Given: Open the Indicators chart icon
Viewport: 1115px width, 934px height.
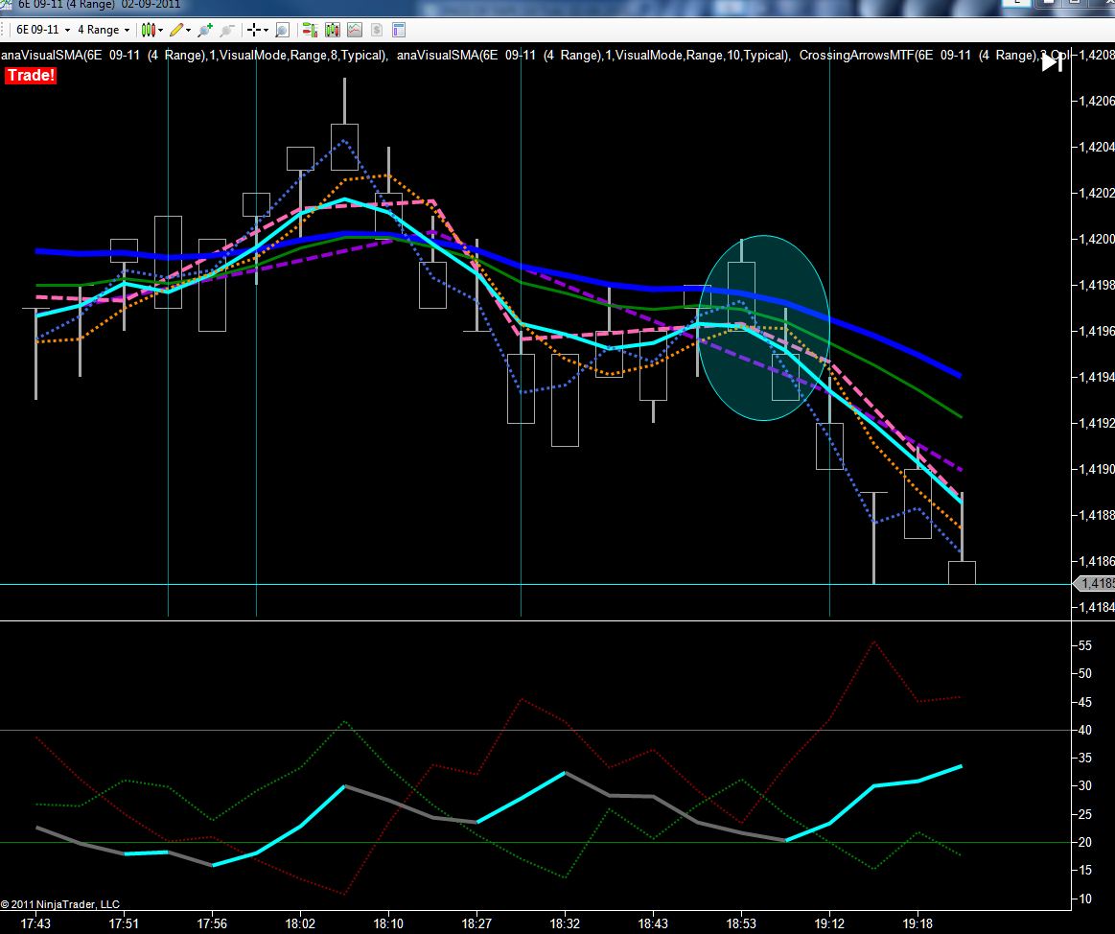Looking at the screenshot, I should click(x=354, y=30).
